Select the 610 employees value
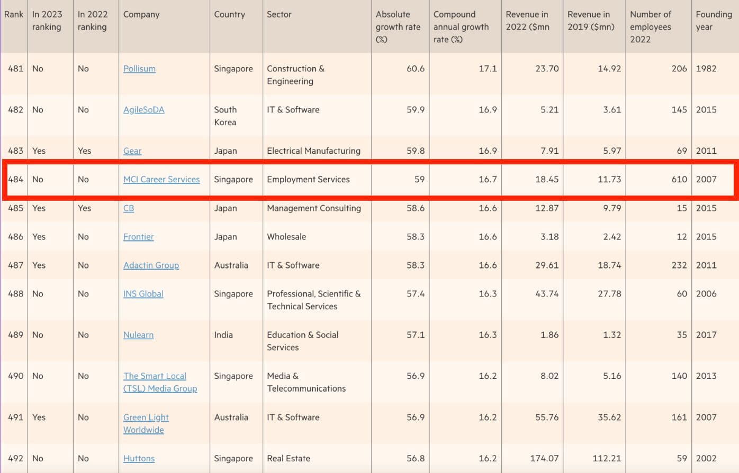This screenshot has width=739, height=473. coord(679,180)
